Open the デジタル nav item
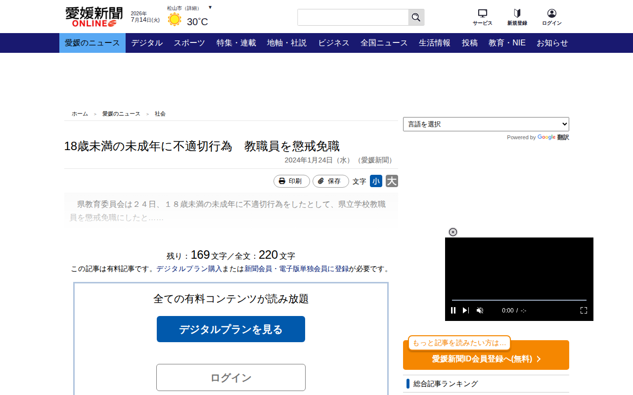 (x=147, y=43)
